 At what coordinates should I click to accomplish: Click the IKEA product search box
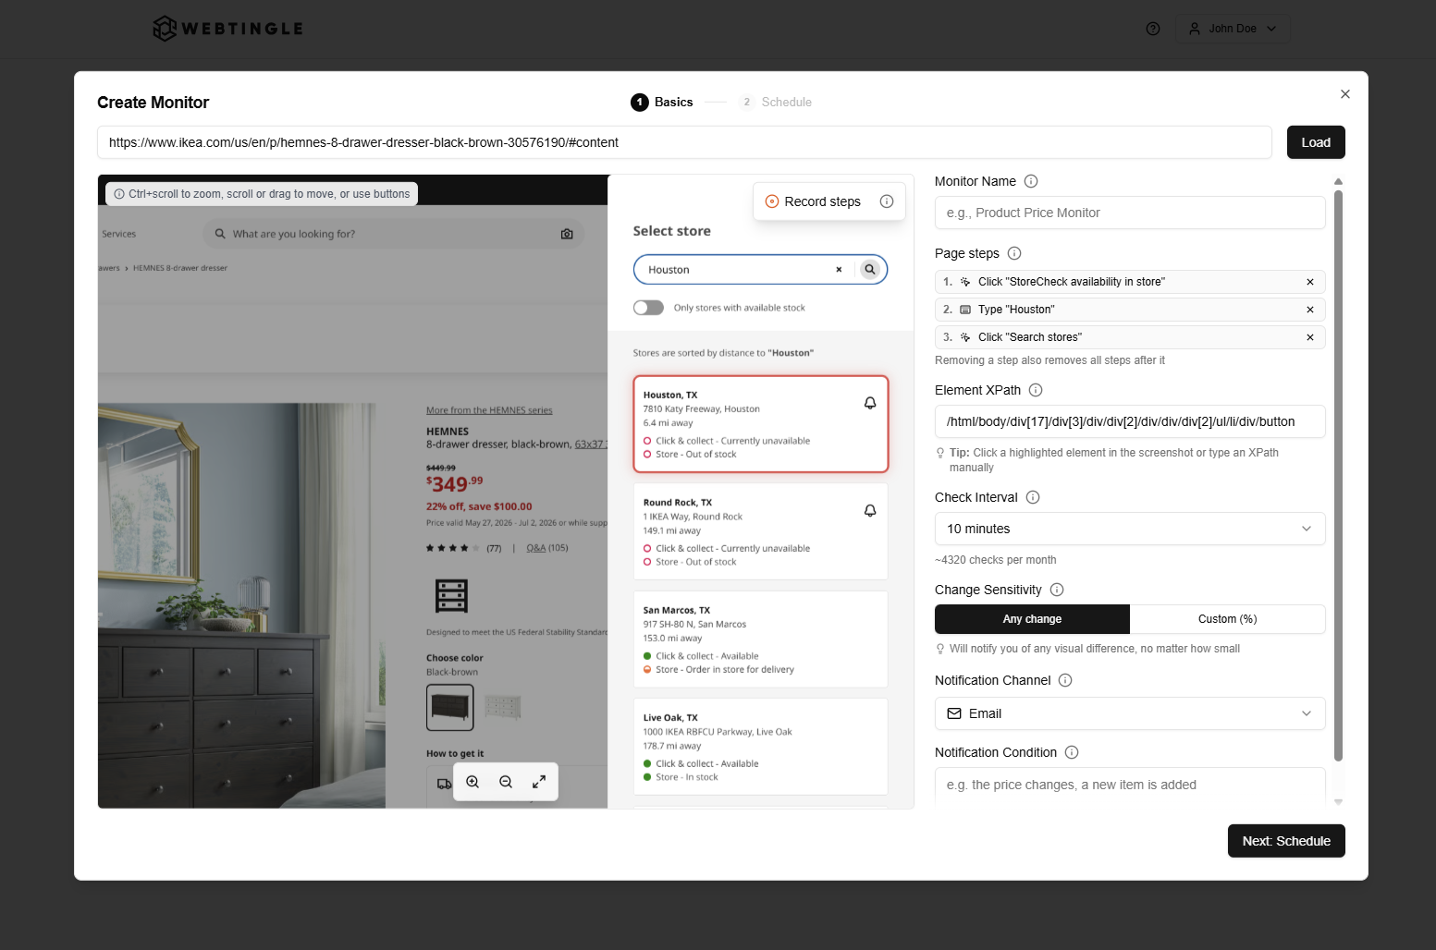click(x=393, y=234)
